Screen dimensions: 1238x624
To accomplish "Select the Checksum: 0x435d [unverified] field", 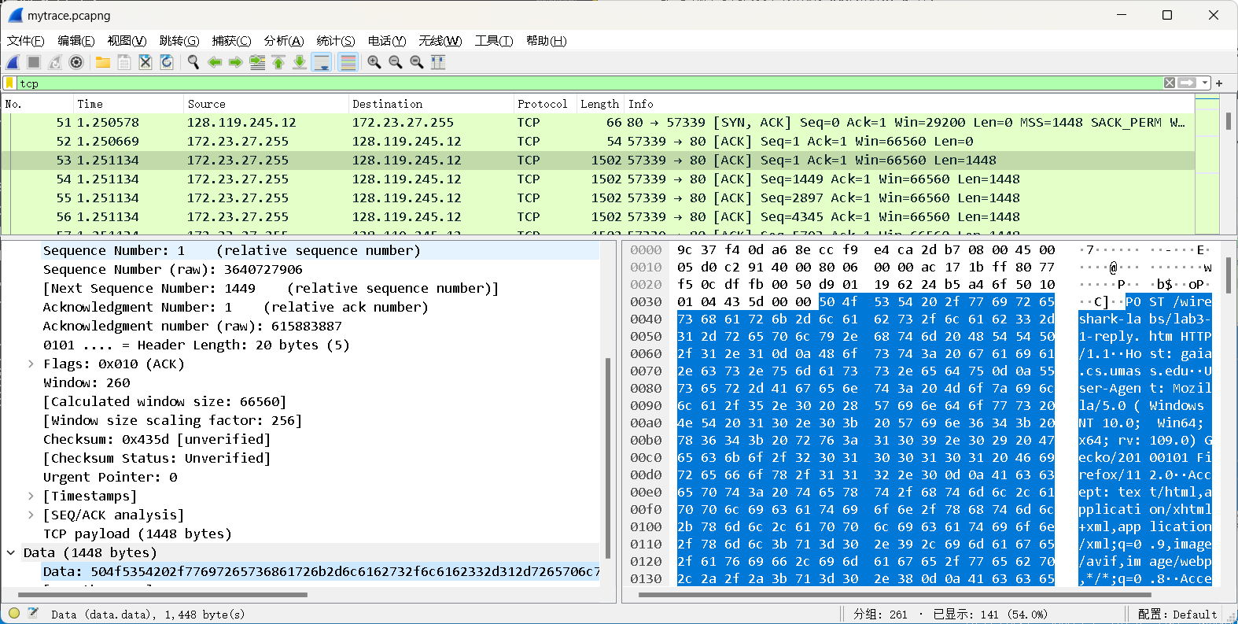I will [157, 439].
